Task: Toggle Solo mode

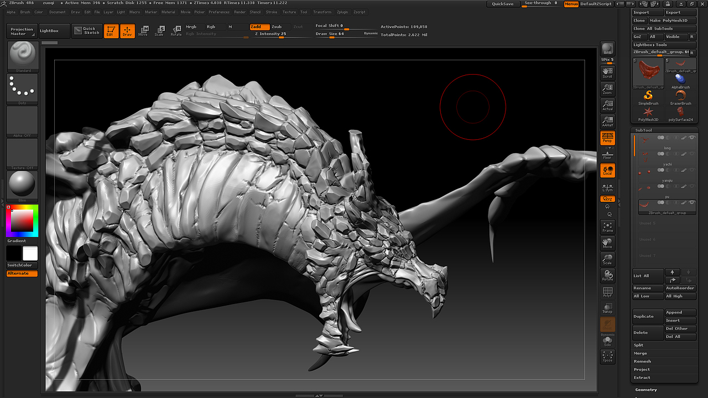Action: click(x=607, y=342)
